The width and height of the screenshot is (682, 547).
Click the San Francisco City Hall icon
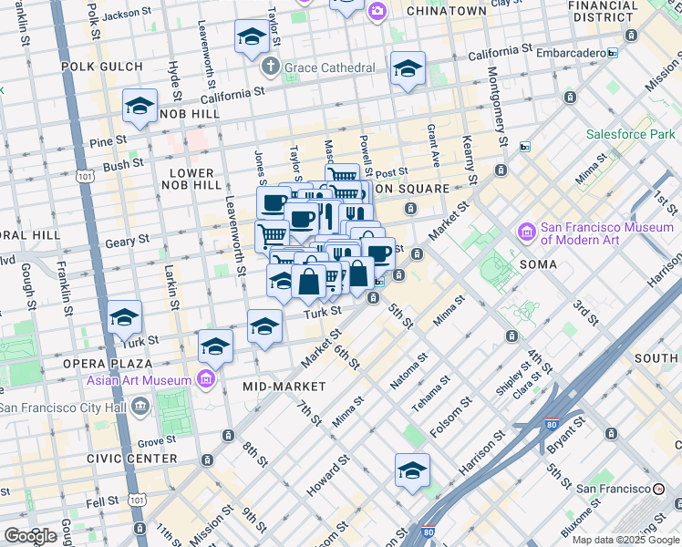coord(140,406)
